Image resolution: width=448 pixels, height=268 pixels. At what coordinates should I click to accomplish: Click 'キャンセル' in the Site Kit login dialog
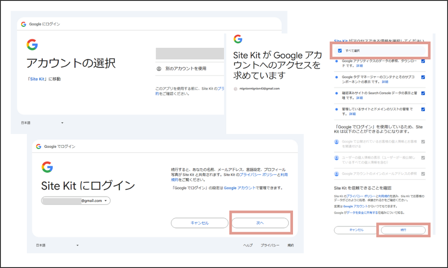pyautogui.click(x=199, y=223)
